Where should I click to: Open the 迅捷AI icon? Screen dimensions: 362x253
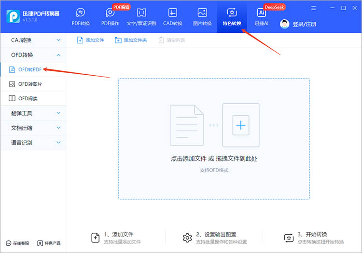click(x=261, y=13)
